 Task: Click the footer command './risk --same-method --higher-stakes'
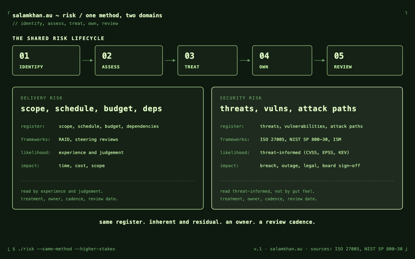tap(66, 249)
